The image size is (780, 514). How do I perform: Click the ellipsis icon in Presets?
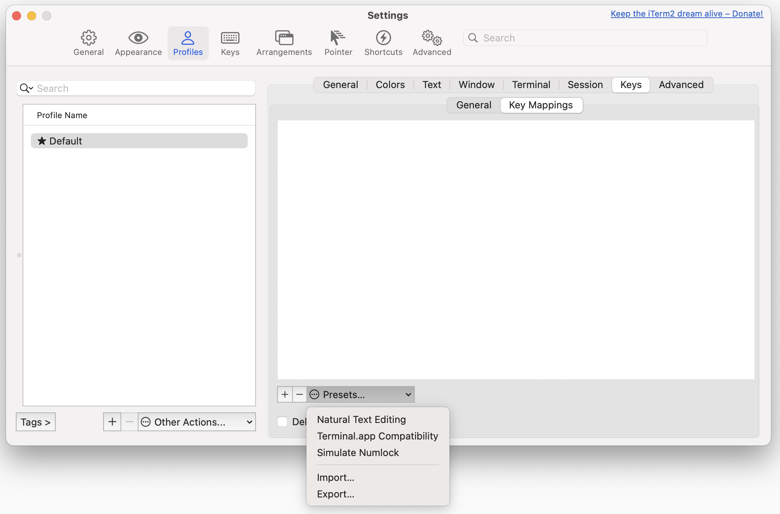(x=314, y=394)
